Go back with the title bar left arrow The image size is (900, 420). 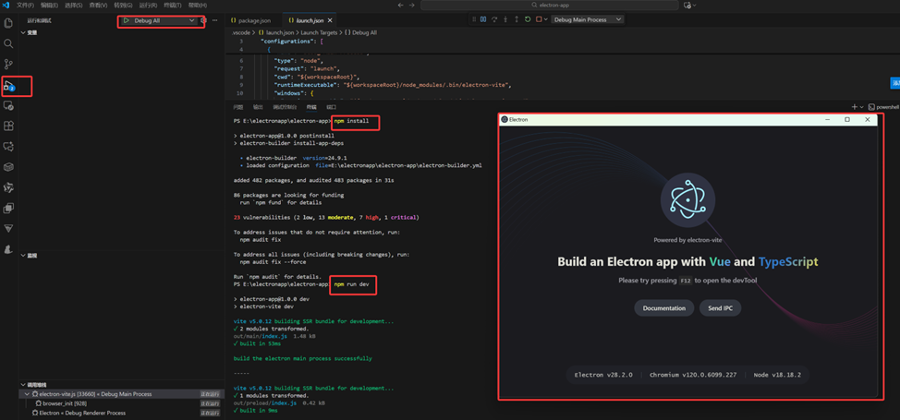[x=402, y=6]
